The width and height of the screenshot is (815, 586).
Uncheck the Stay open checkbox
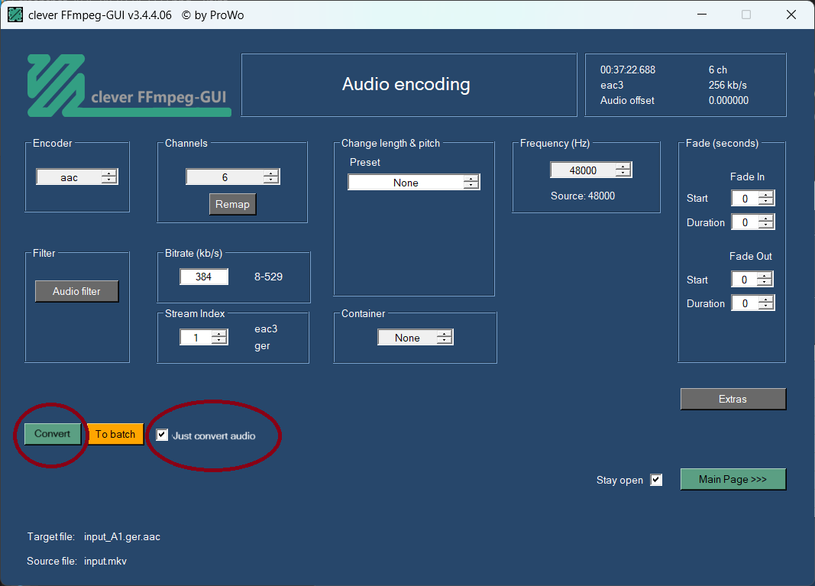656,479
